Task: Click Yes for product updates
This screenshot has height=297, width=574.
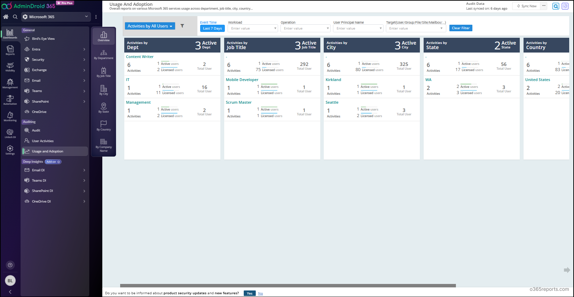Action: pos(250,293)
